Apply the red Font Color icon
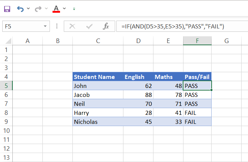The image size is (248, 162). click(x=56, y=8)
